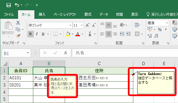Click the Borders icon

coord(56,34)
